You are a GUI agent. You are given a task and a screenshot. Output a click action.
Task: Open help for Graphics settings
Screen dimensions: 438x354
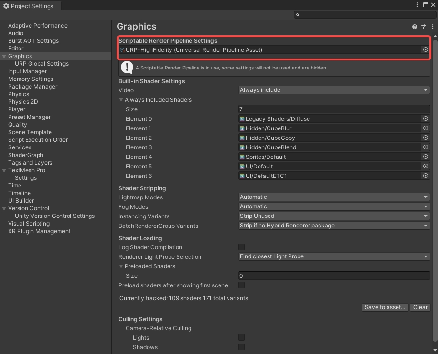click(414, 27)
